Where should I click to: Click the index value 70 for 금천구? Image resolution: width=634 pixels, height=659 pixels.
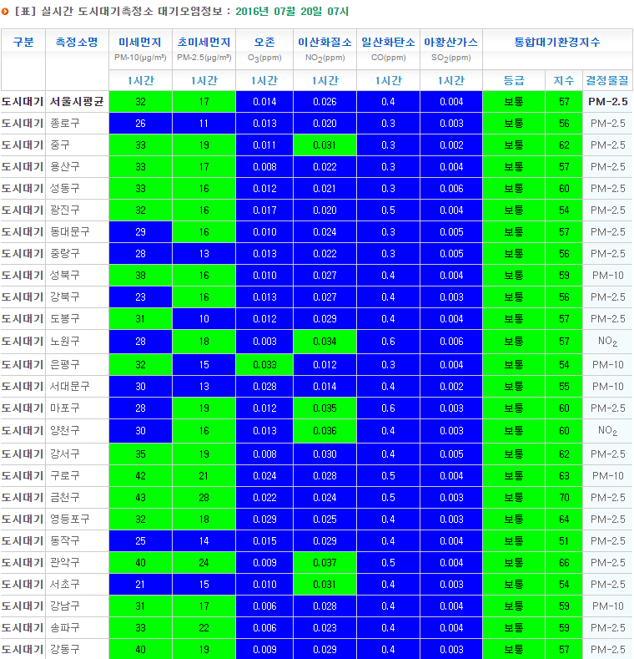point(564,497)
